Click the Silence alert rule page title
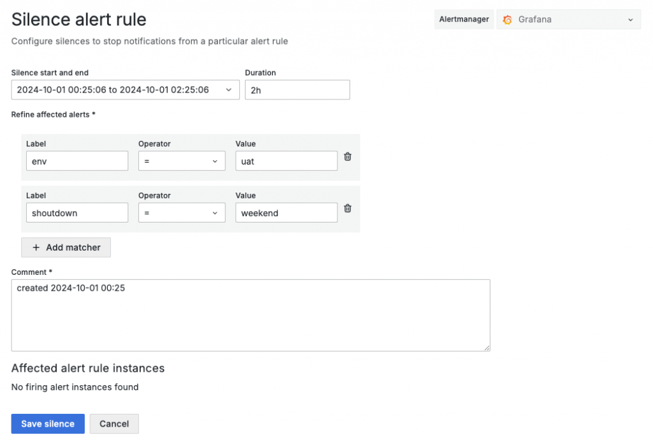 tap(79, 20)
